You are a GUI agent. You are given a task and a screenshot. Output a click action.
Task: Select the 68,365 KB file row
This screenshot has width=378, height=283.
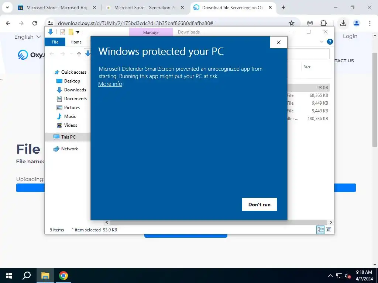tap(309, 95)
